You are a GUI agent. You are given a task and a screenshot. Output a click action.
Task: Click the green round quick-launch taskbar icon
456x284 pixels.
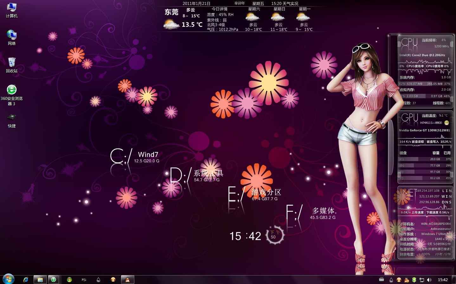pos(69,280)
